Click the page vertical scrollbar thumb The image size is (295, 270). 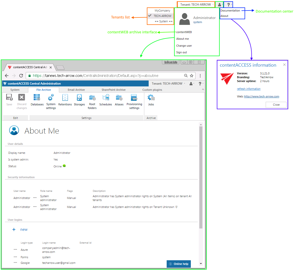pyautogui.click(x=201, y=177)
